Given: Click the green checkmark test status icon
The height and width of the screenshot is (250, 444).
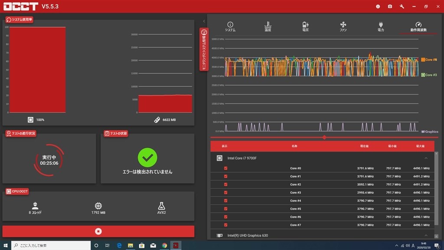Looking at the screenshot, I should tap(147, 157).
